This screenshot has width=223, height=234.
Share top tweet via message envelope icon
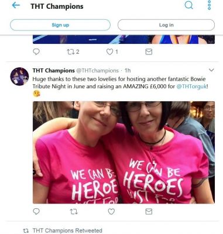point(149,51)
